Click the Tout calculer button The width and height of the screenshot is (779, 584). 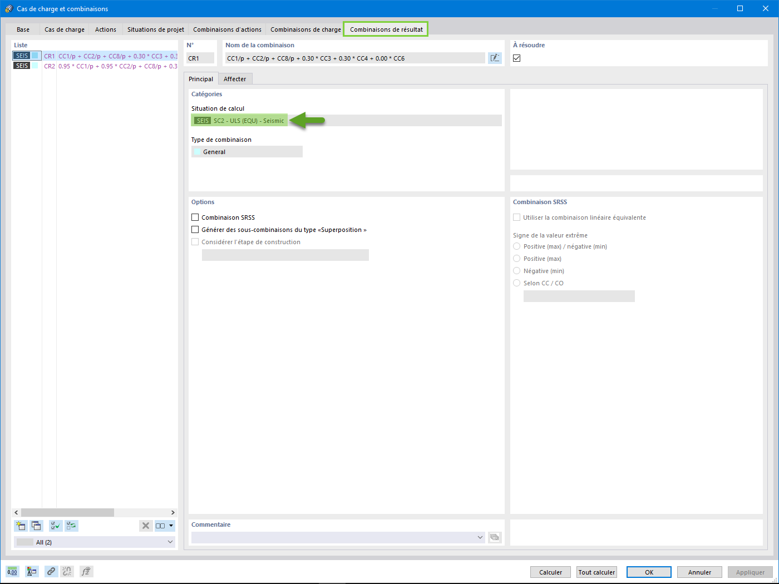point(596,572)
